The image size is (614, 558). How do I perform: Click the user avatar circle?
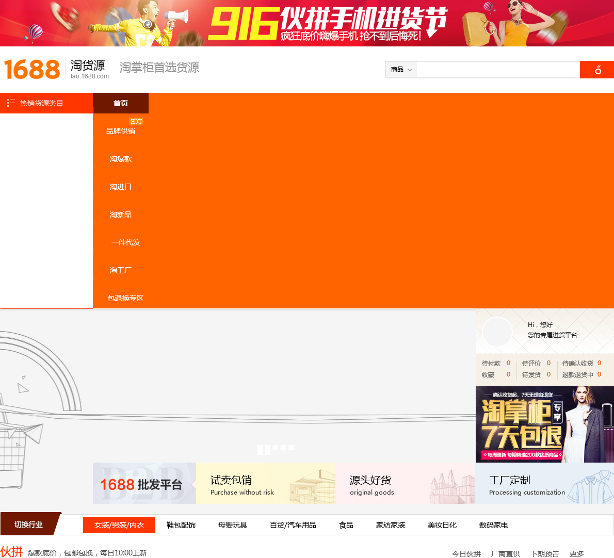pyautogui.click(x=497, y=332)
